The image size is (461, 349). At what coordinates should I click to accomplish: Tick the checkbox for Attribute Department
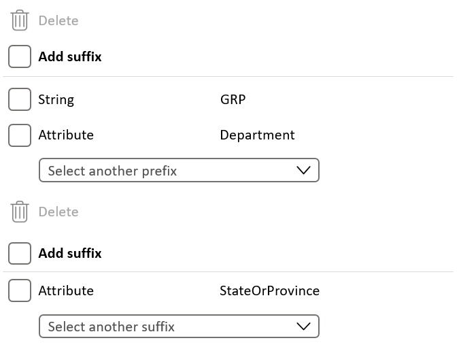coord(20,135)
